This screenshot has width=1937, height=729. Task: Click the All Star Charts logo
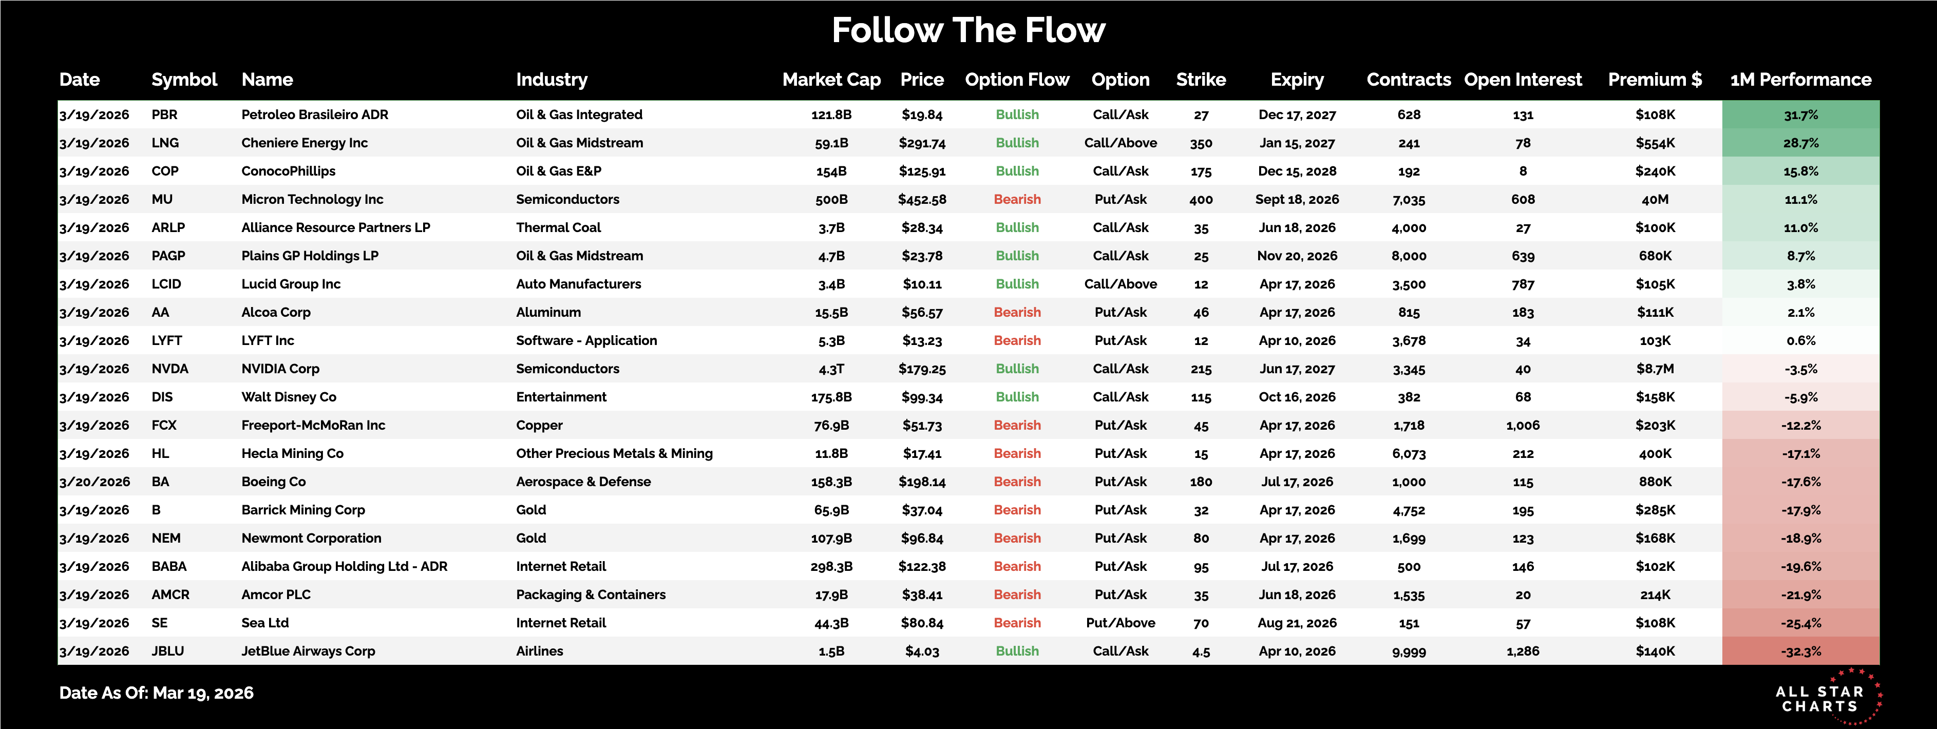coord(1824,698)
